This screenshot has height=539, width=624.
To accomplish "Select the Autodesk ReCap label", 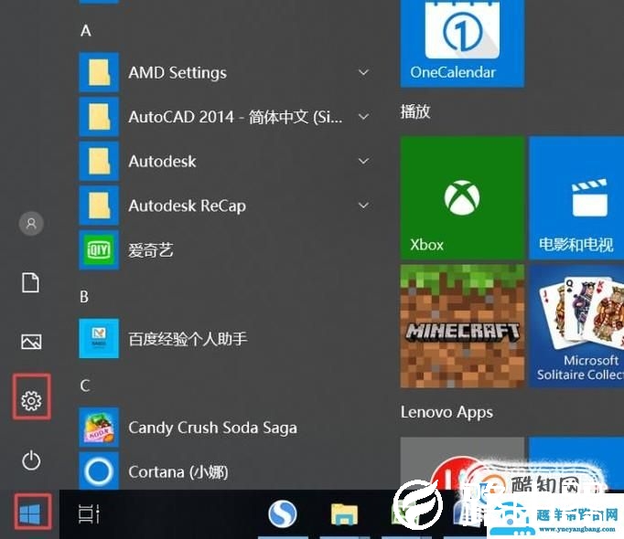I will pyautogui.click(x=187, y=206).
